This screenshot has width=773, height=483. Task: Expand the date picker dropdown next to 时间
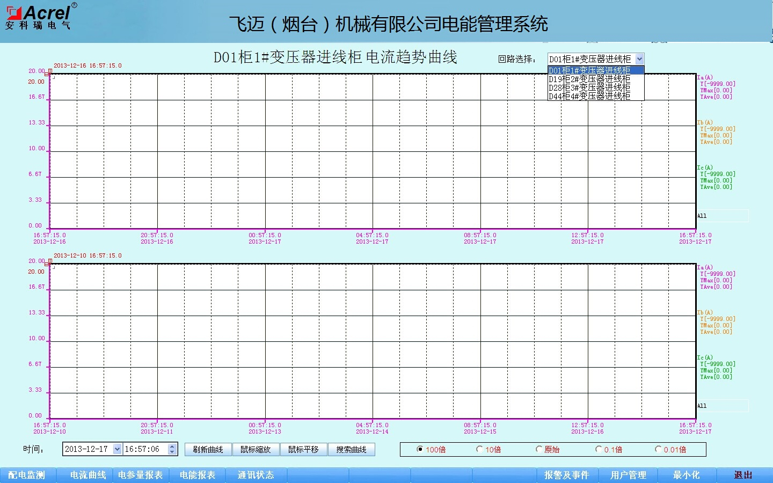[x=117, y=449]
